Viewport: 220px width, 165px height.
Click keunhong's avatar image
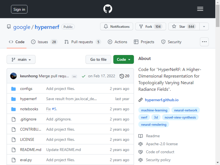click(13, 76)
